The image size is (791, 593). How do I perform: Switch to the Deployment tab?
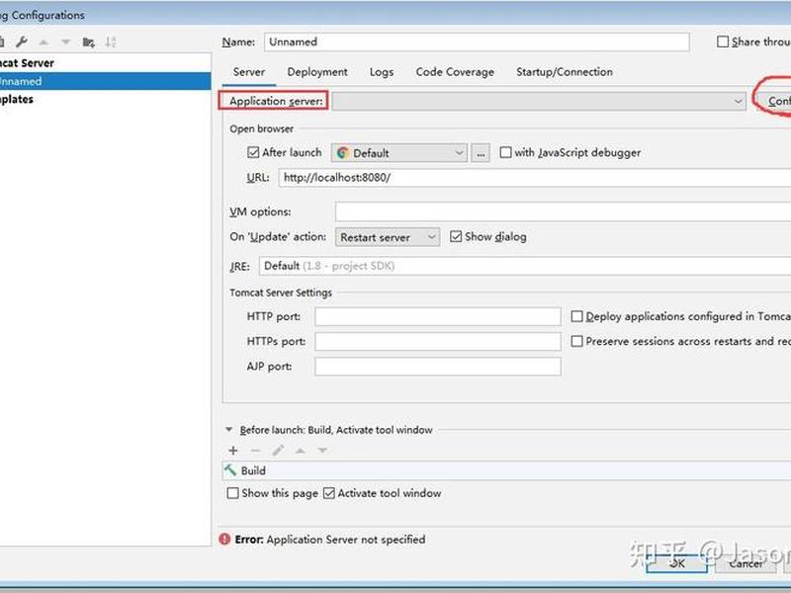coord(317,72)
